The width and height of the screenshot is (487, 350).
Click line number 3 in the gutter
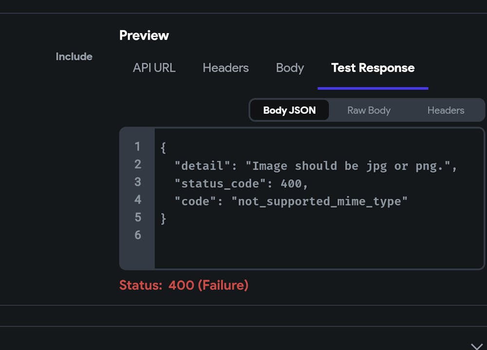tap(137, 182)
